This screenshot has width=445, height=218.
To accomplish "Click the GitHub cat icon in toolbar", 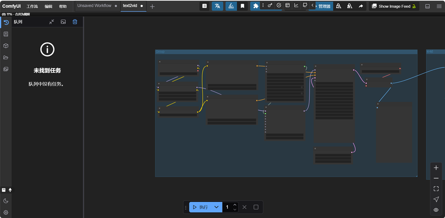I will (x=305, y=5).
